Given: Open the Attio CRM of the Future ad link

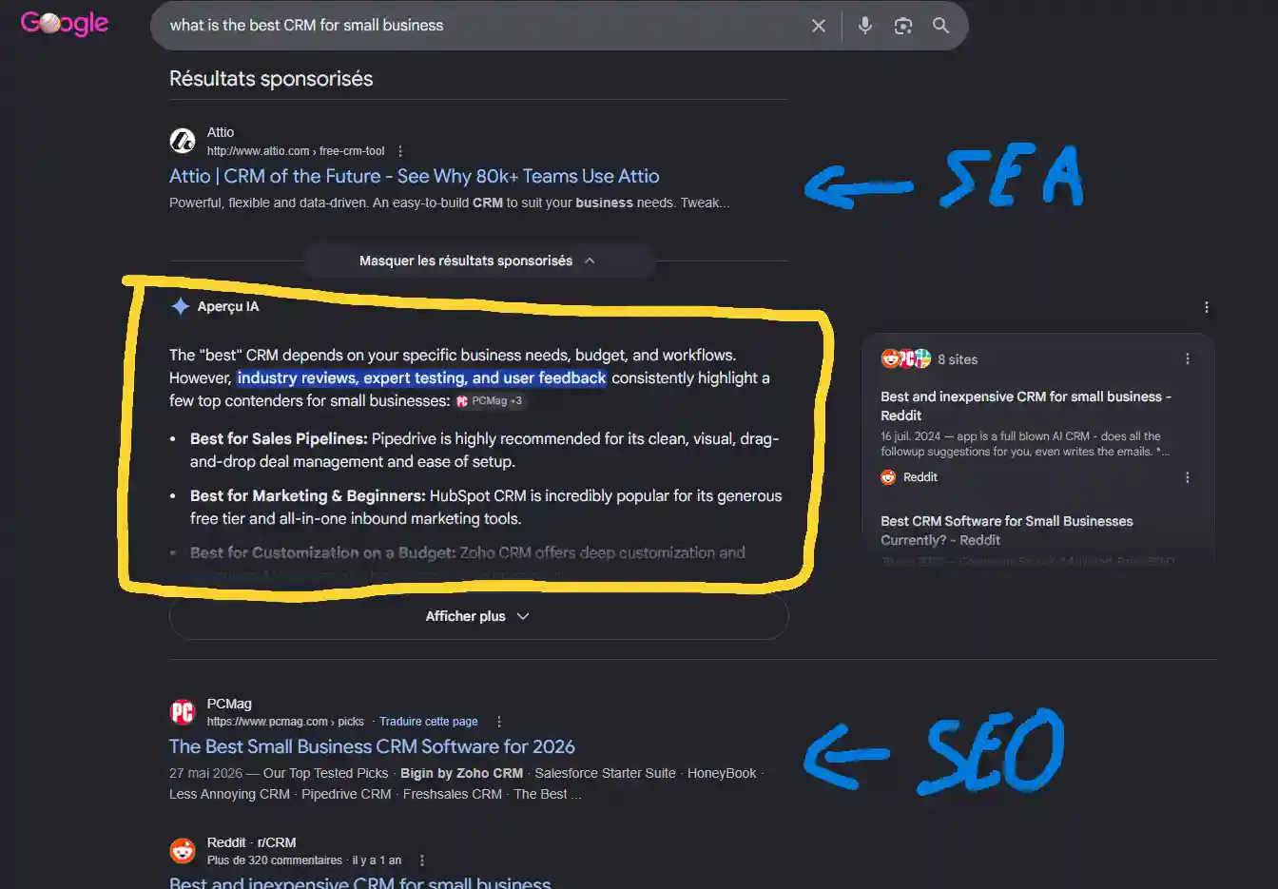Looking at the screenshot, I should click(414, 176).
